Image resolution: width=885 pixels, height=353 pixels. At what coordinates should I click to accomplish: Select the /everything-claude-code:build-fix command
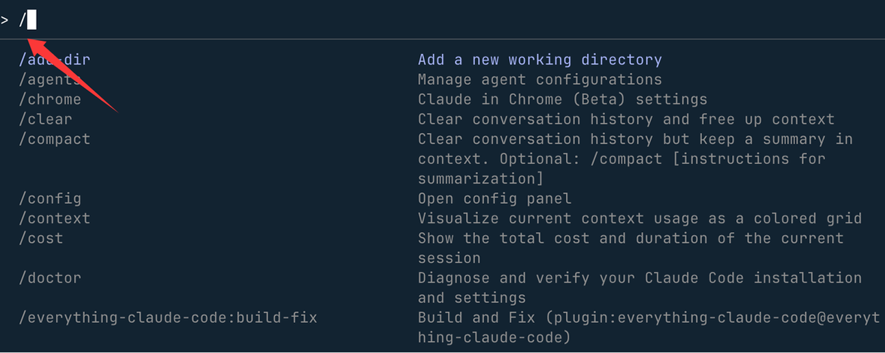(x=168, y=317)
